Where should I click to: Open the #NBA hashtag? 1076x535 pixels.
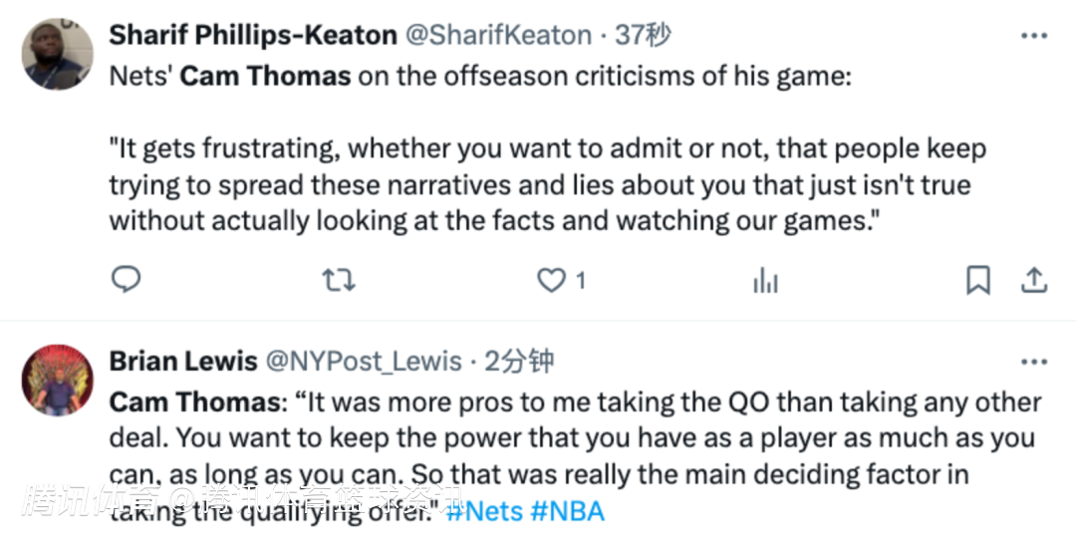568,512
